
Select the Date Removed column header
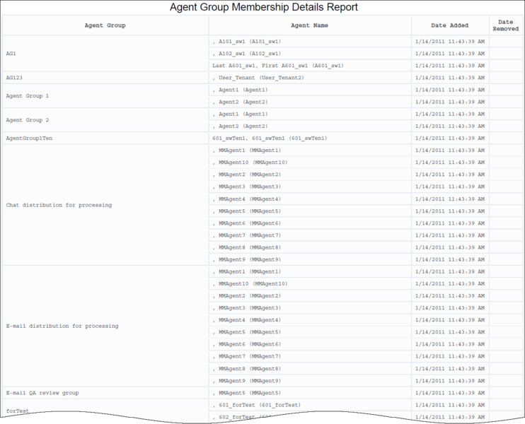tap(505, 25)
